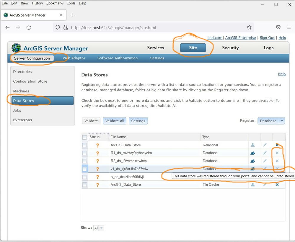Check the box for s_ds_dxxzilns605diyjl
Image resolution: width=295 pixels, height=242 pixels.
click(x=84, y=177)
